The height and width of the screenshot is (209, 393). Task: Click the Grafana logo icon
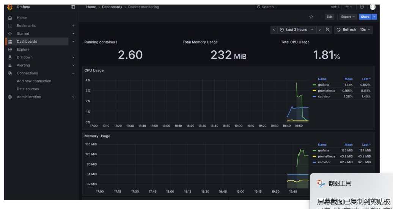tap(10, 7)
